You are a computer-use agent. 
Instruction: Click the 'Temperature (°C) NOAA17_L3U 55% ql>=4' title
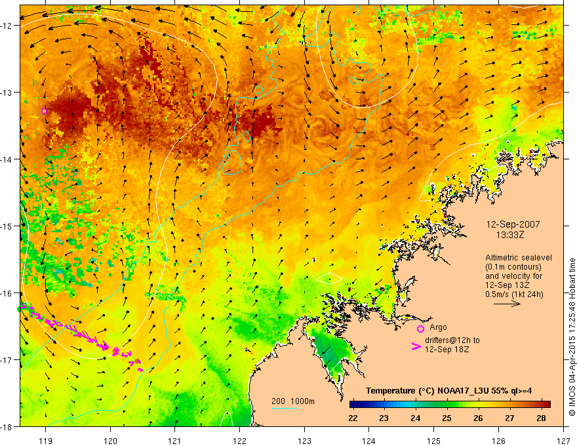coord(448,391)
